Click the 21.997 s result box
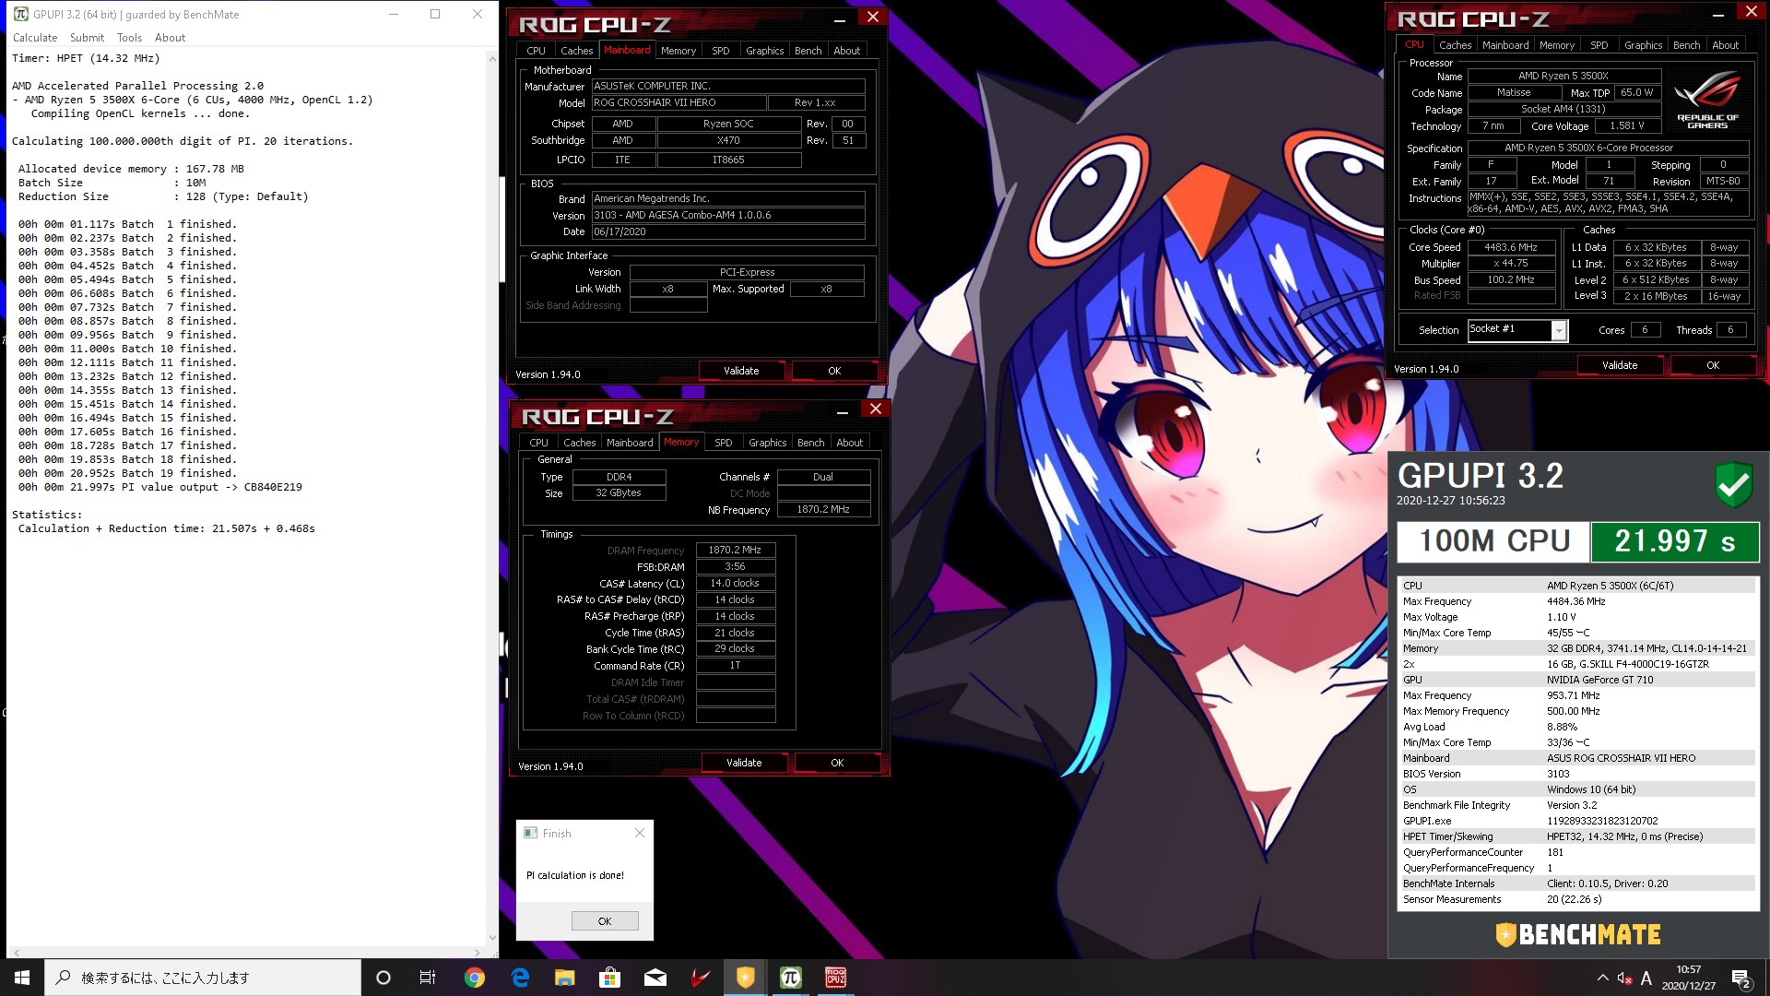This screenshot has width=1770, height=996. click(1675, 541)
